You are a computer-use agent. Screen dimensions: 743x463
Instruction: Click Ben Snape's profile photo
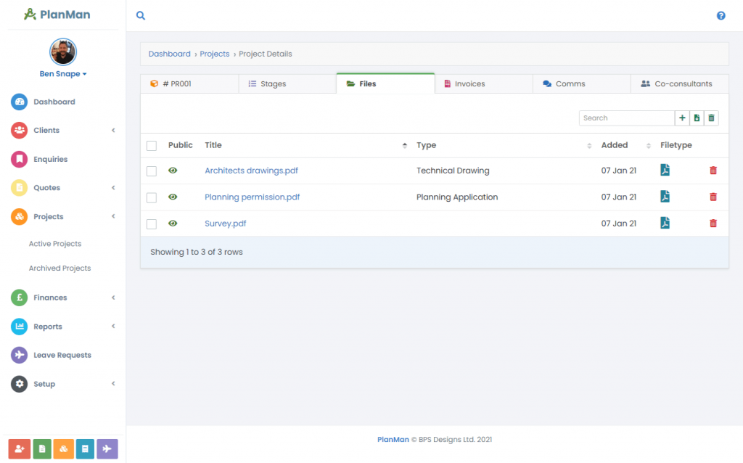coord(63,52)
